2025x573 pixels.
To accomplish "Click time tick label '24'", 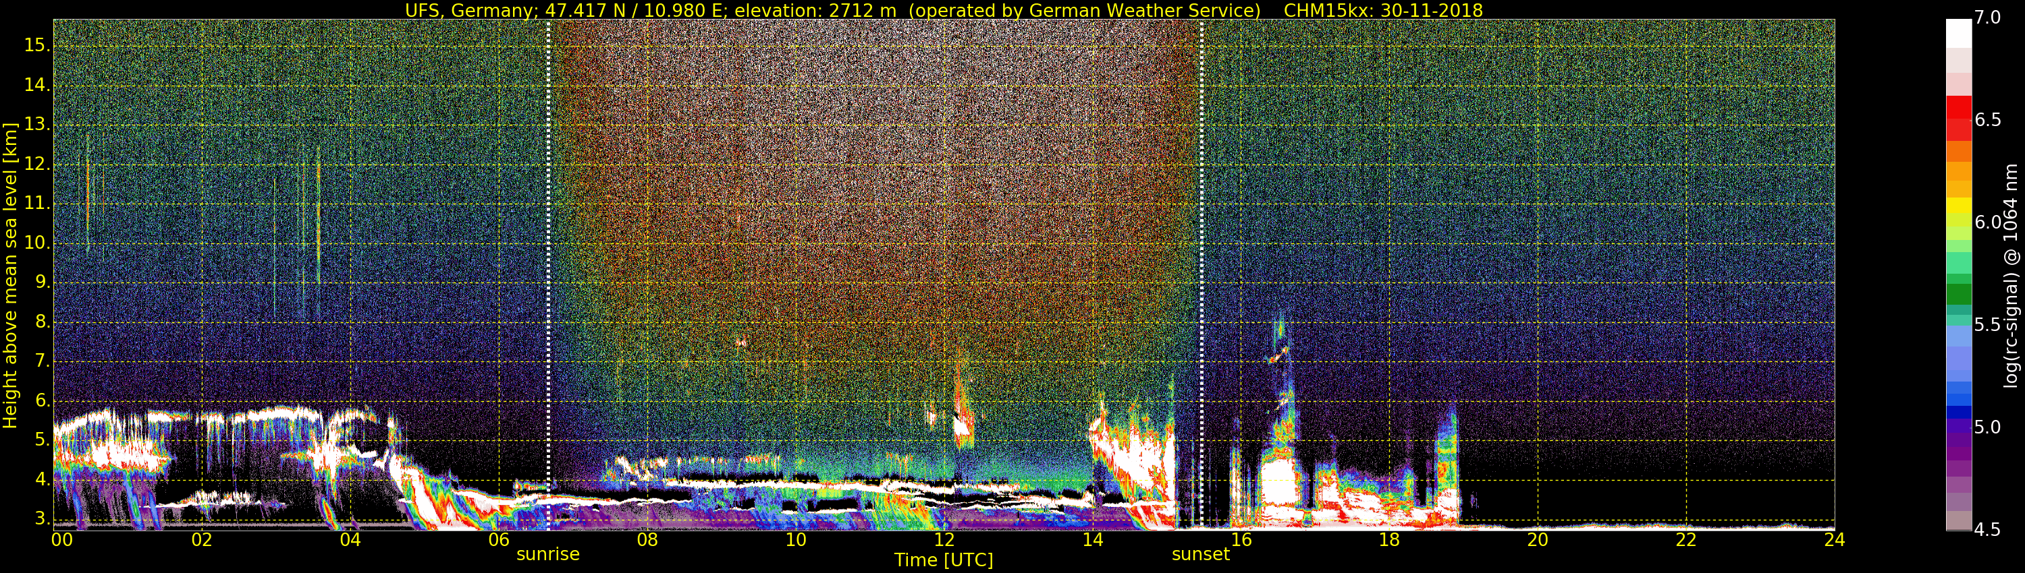I will coord(1835,540).
